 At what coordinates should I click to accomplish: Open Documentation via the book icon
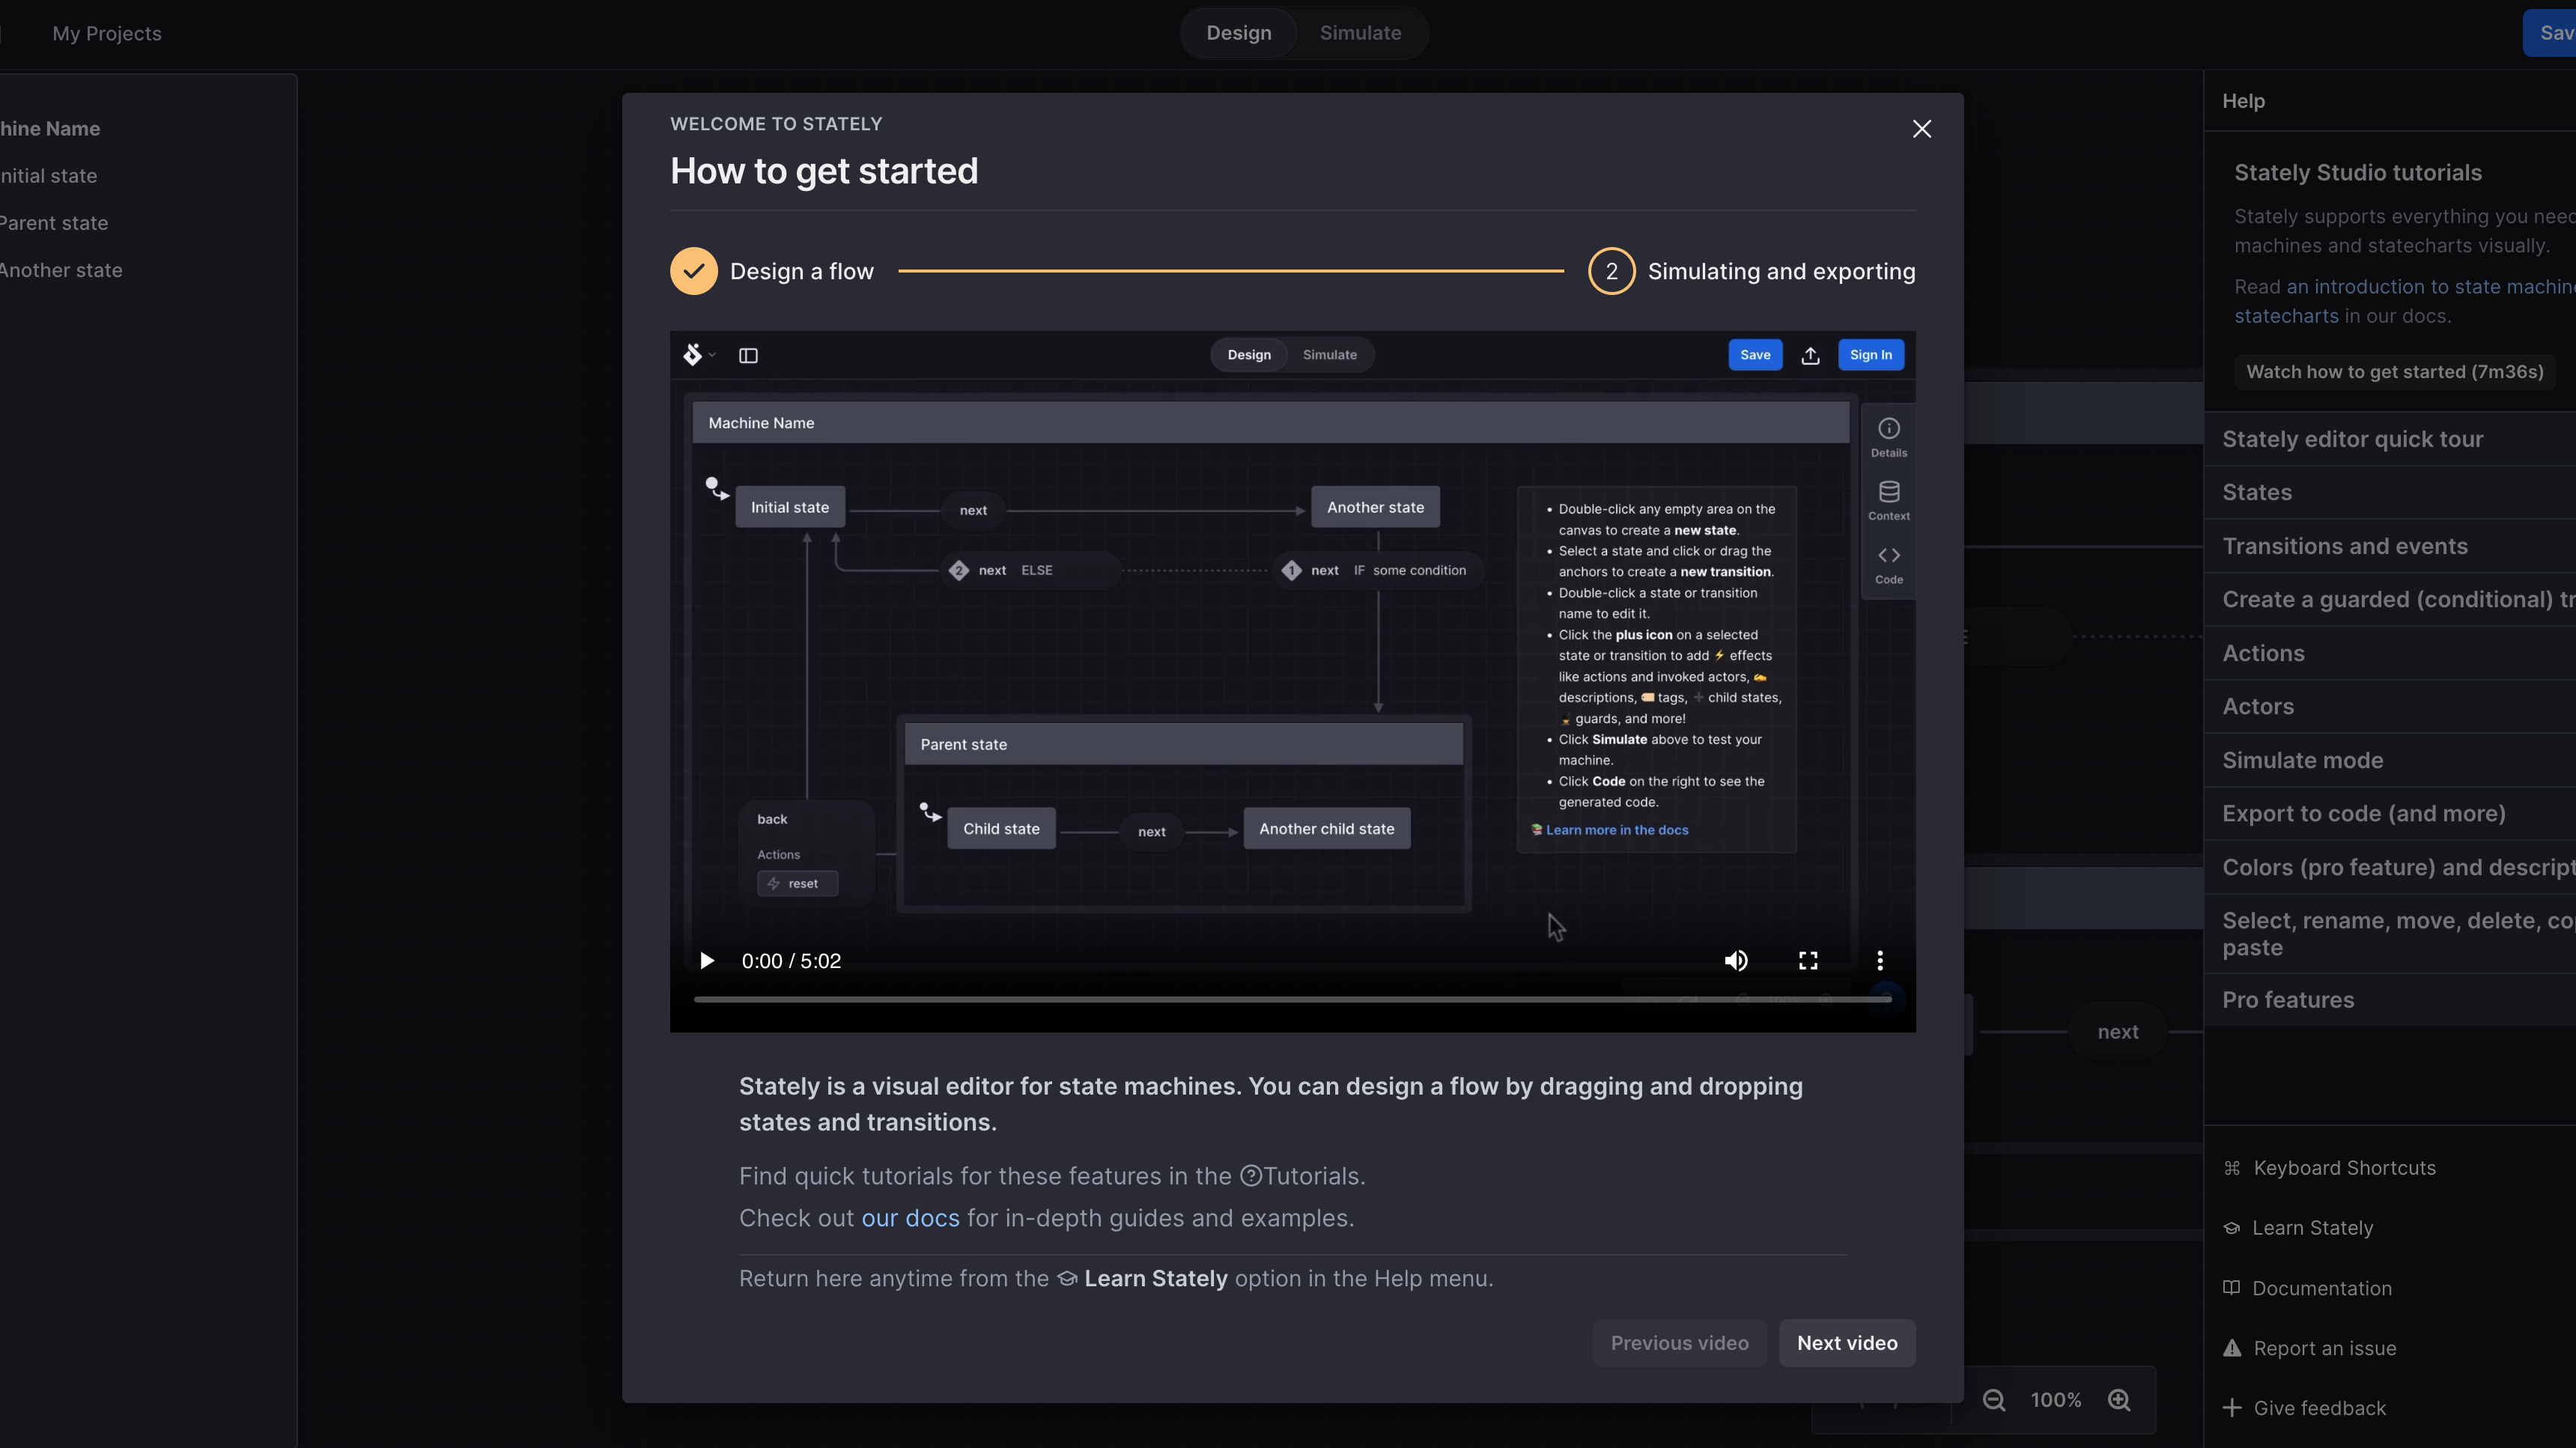(x=2232, y=1288)
